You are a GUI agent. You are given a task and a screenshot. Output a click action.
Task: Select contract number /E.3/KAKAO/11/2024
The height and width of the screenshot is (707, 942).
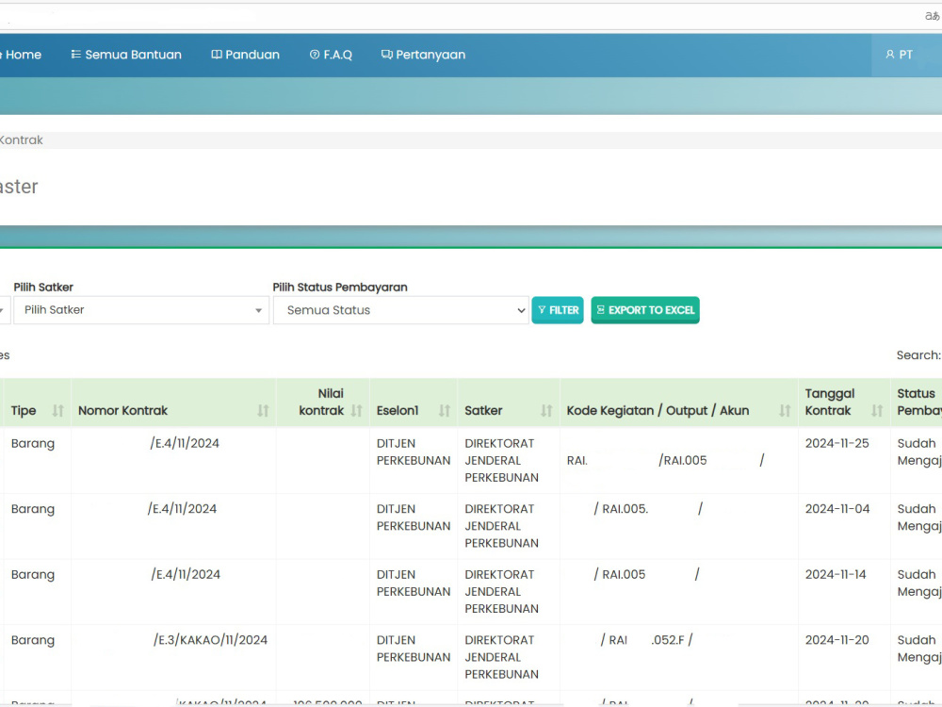[x=210, y=640]
